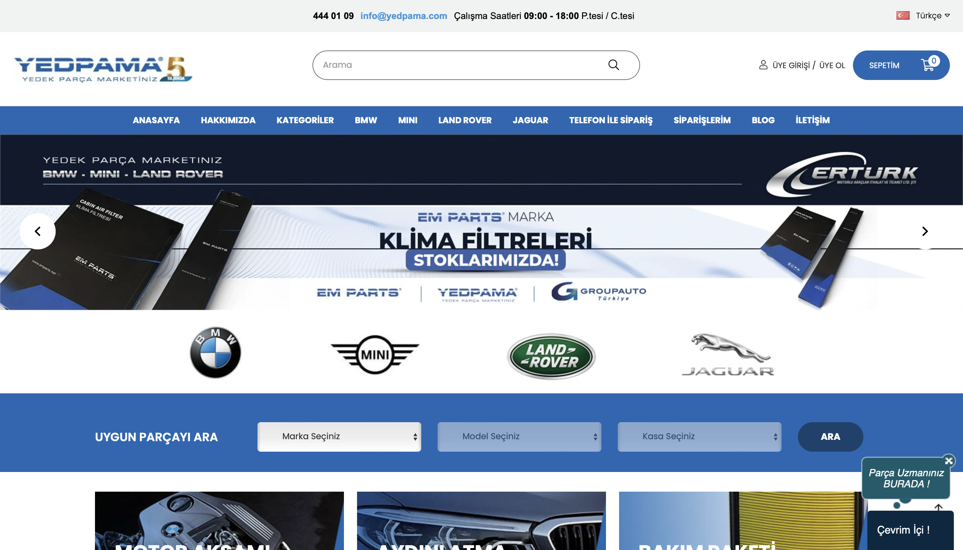Go to next slide arrow
The width and height of the screenshot is (963, 550).
(925, 231)
